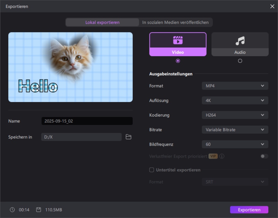Enable the Untertitel exportieren checkbox
This screenshot has height=218, width=278.
coord(152,170)
